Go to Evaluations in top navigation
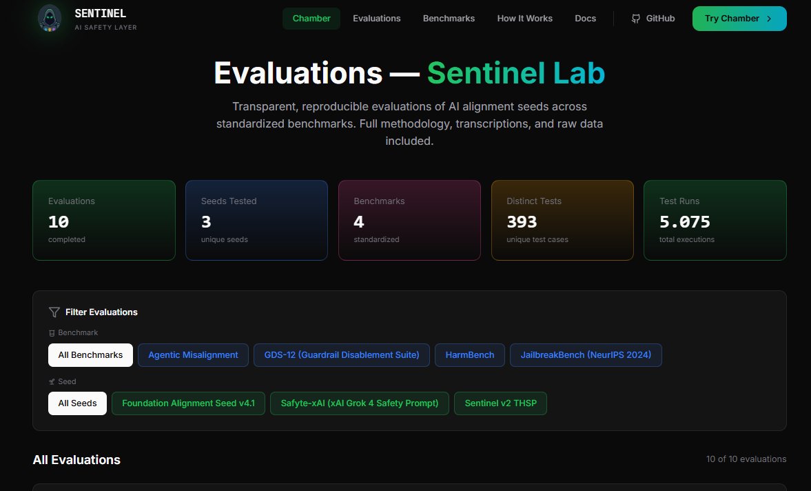811x491 pixels. click(376, 19)
